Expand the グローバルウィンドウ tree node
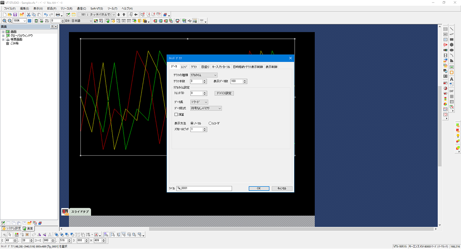Screen dimensions: 461x249 [3, 36]
